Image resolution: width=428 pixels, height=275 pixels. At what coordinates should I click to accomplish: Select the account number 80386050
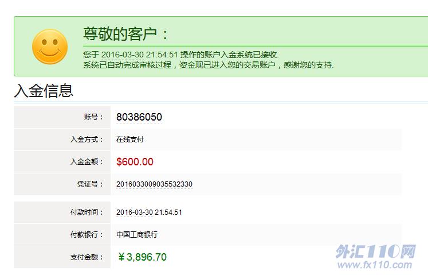pos(139,117)
